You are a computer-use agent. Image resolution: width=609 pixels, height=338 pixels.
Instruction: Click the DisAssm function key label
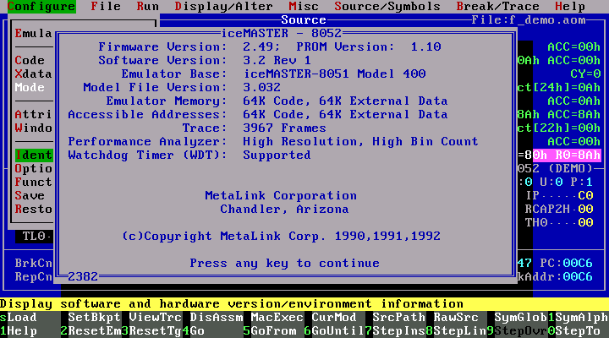click(x=217, y=318)
